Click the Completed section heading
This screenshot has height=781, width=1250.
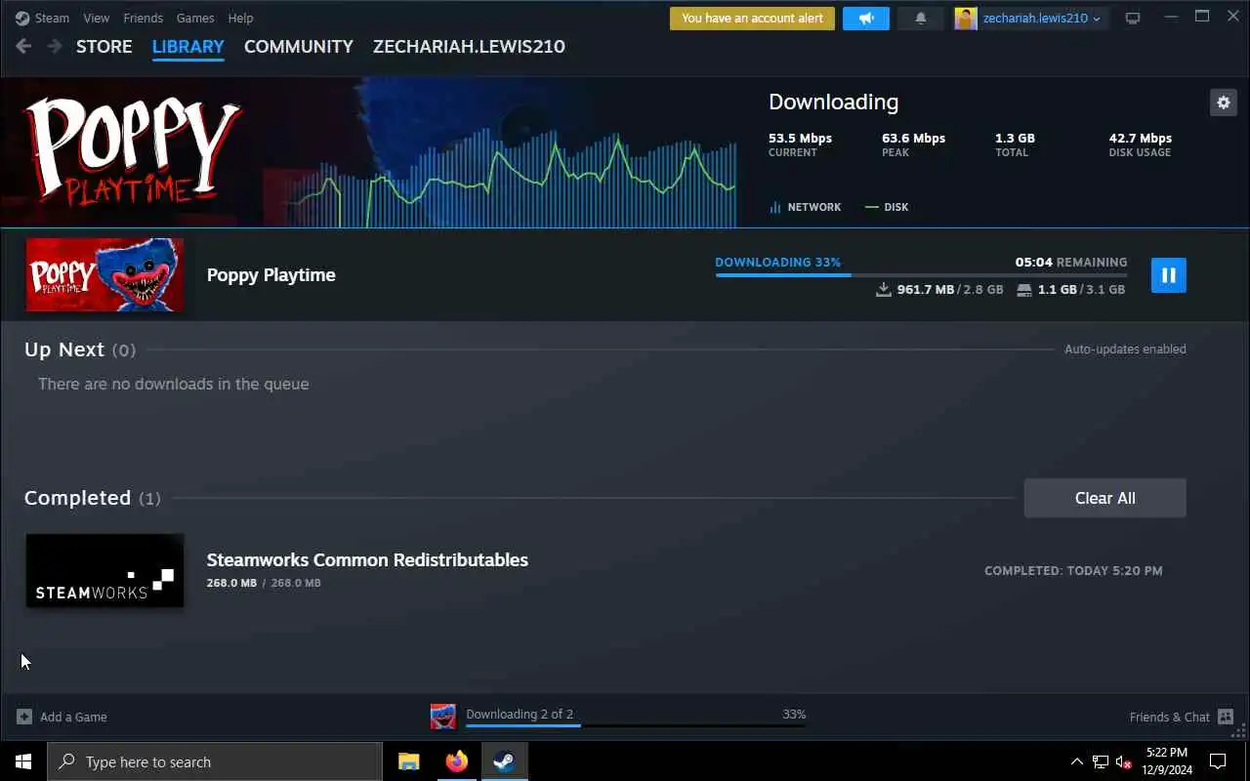[x=77, y=498]
